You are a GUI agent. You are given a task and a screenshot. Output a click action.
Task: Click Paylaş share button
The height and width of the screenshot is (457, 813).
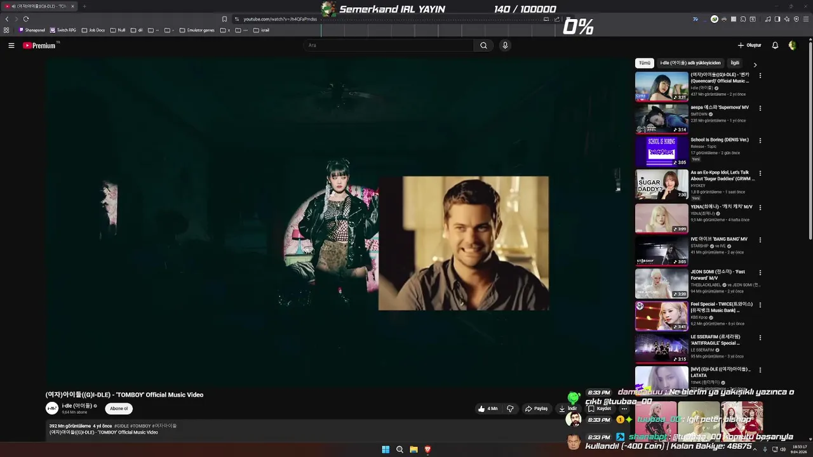click(x=536, y=409)
